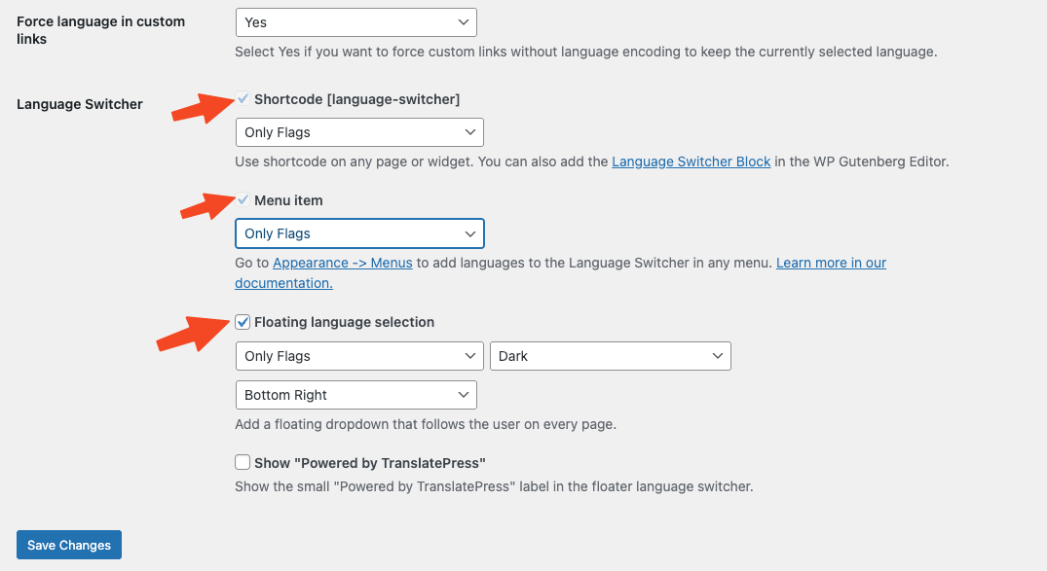Click the Save Changes button
This screenshot has width=1047, height=571.
click(x=69, y=545)
